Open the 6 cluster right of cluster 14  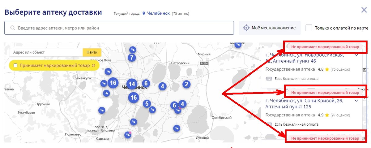click(x=146, y=83)
